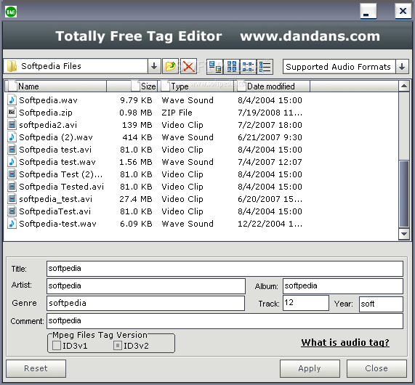The height and width of the screenshot is (385, 415).
Task: Select the softpedia_test.avi file name
Action: [x=55, y=199]
